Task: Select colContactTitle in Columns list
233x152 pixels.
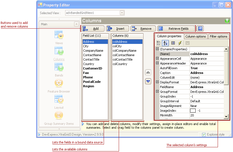Action: tap(127, 59)
